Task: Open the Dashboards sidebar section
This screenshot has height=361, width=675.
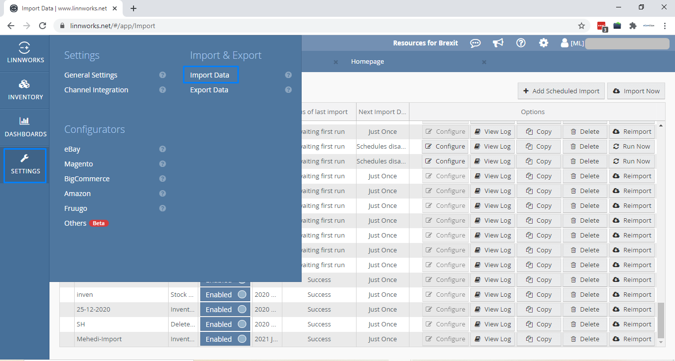Action: 25,127
